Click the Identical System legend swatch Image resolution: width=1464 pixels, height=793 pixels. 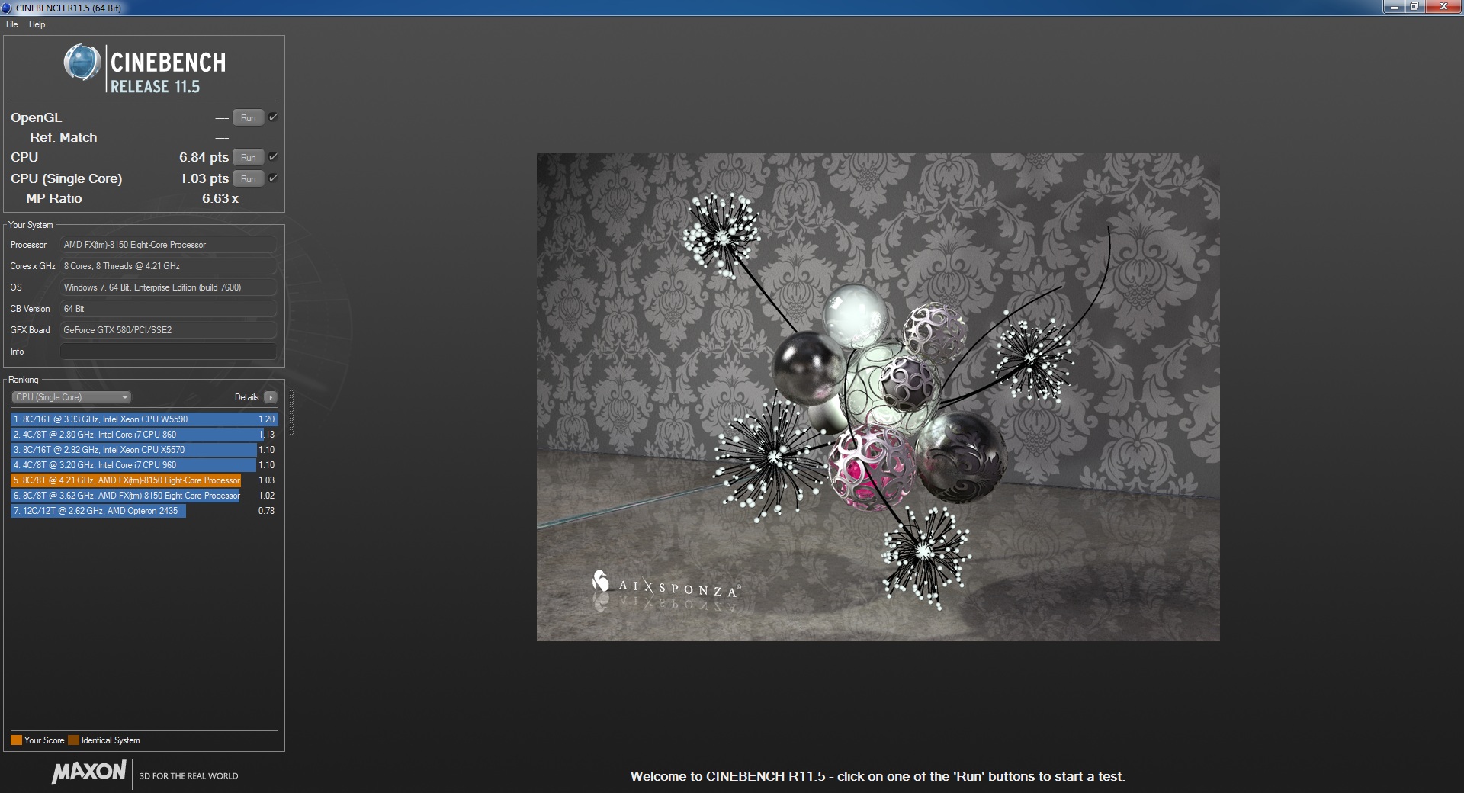(x=73, y=740)
